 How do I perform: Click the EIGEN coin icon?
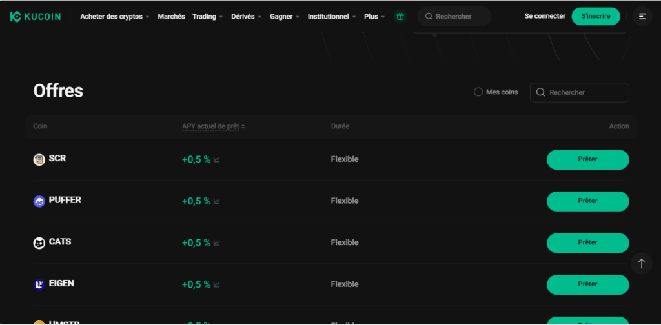[39, 284]
